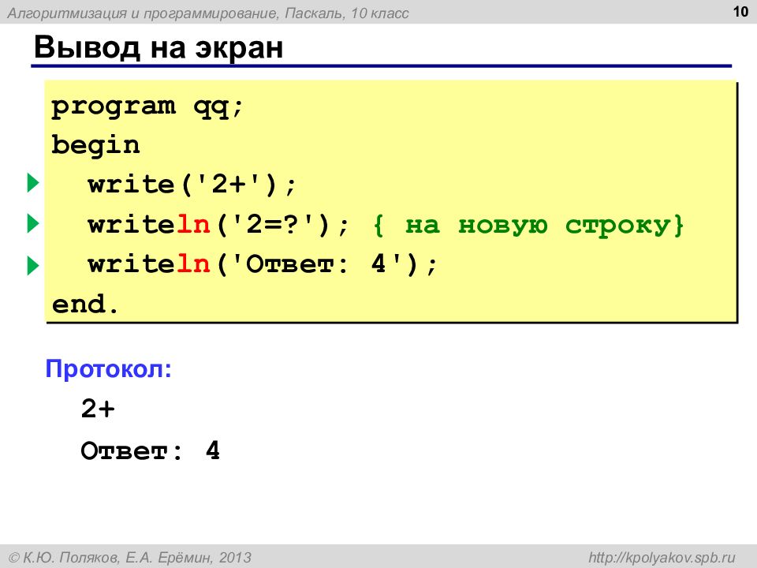Image resolution: width=757 pixels, height=568 pixels.
Task: Click the copyright '© К.Ю. Поляков, Е.А. Ерёмин, 2013'
Action: (130, 558)
